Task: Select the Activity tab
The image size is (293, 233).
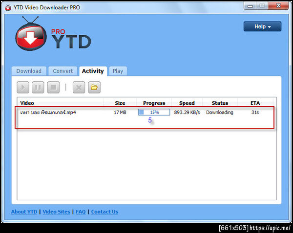Action: point(93,71)
